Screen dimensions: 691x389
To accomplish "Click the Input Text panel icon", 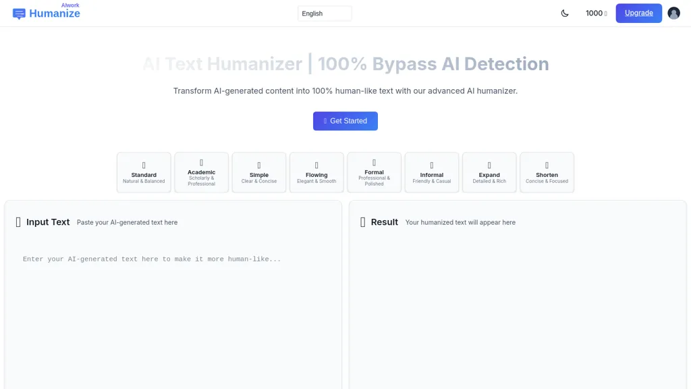I will [x=18, y=222].
